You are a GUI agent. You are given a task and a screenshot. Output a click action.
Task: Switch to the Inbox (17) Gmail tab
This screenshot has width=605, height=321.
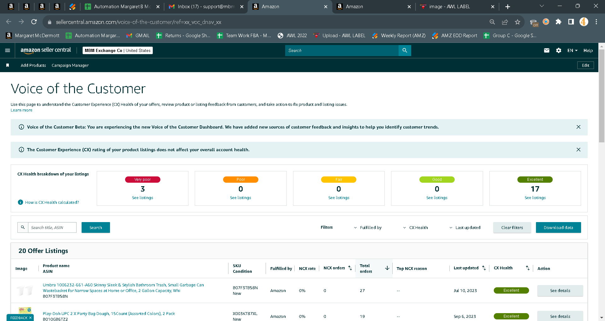[206, 7]
